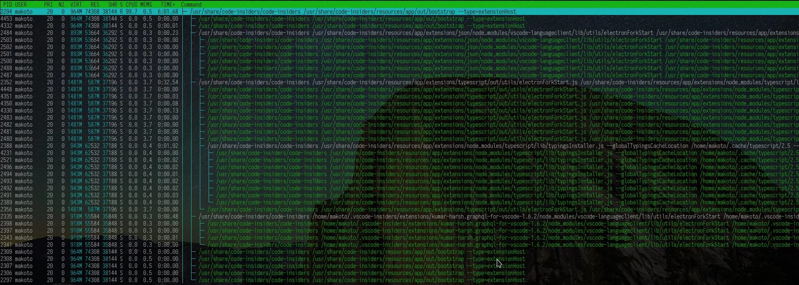Select process row with PID 2491
This screenshot has height=285, width=799.
399,195
